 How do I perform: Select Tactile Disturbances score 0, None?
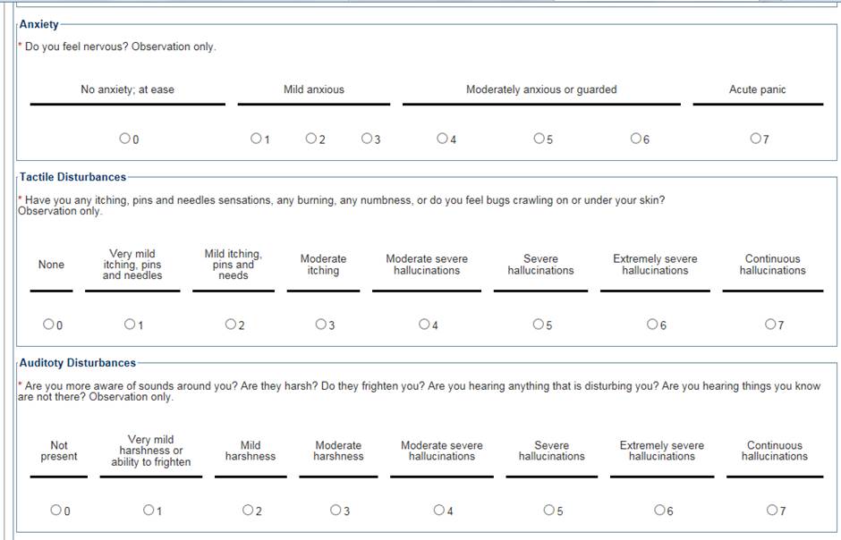48,325
